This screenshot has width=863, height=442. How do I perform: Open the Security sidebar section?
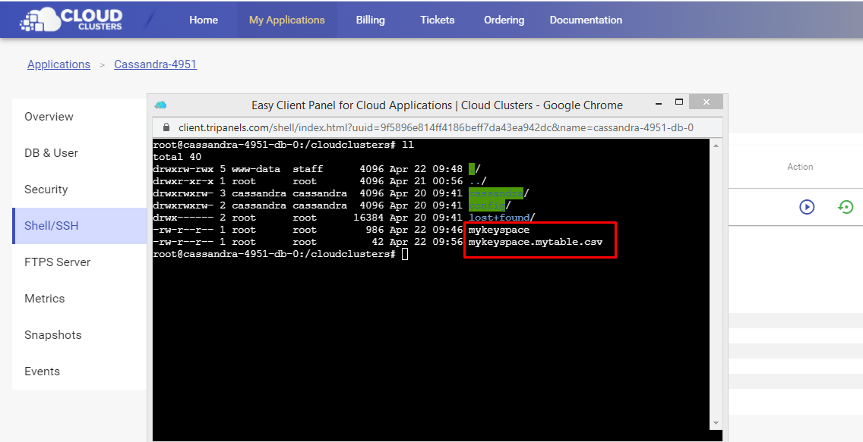[79, 190]
